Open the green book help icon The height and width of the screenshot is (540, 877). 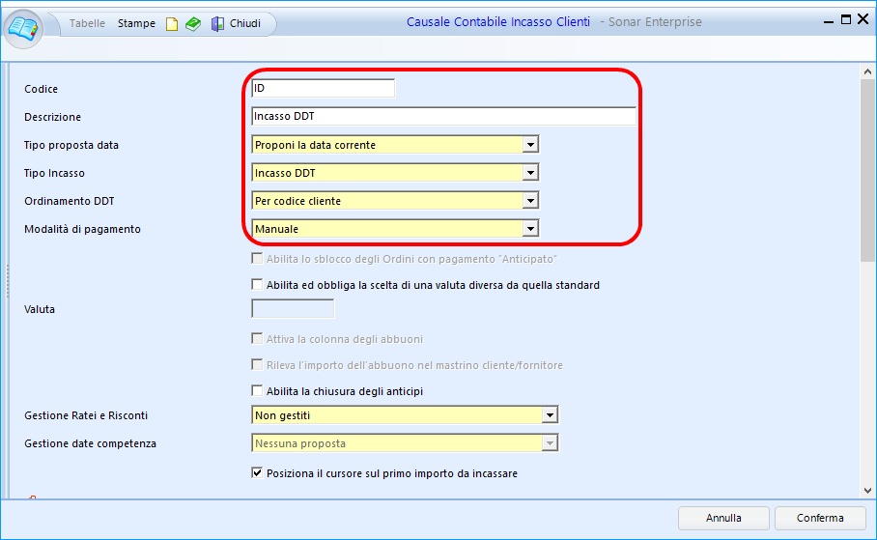tap(193, 23)
